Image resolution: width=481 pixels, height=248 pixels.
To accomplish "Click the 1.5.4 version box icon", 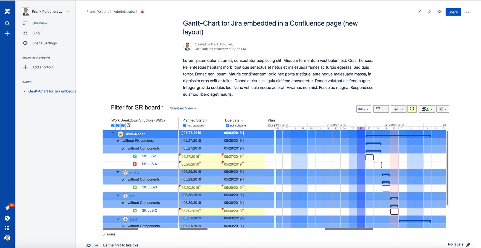I will click(x=125, y=219).
